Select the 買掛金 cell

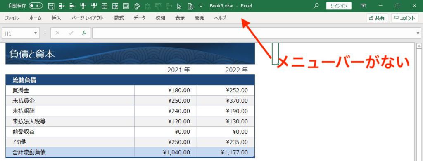point(70,90)
